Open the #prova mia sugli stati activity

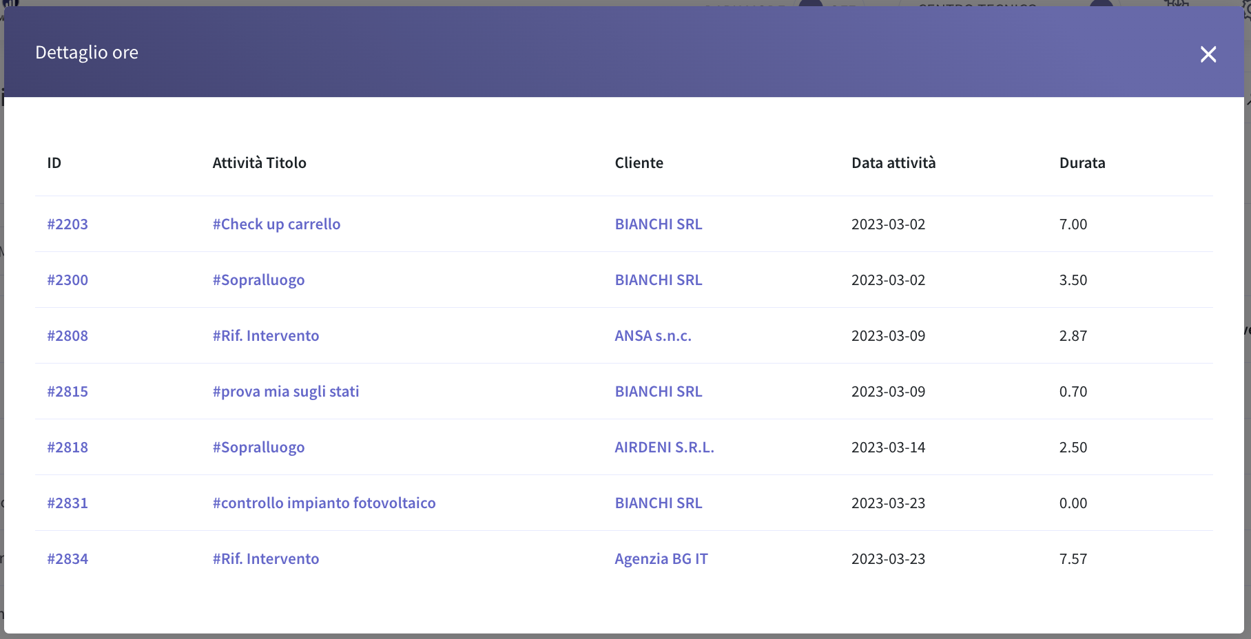point(286,392)
